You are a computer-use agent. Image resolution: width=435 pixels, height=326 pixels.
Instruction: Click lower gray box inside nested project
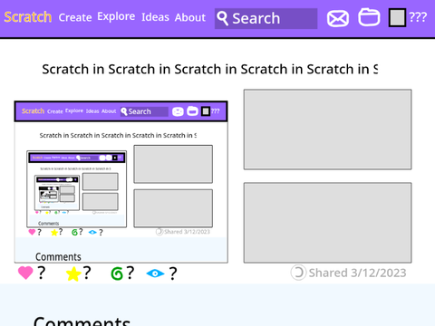click(173, 208)
